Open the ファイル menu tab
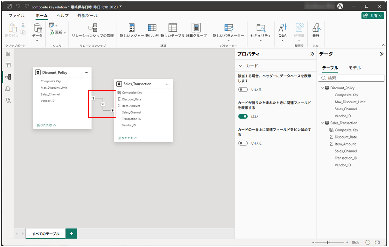 click(x=17, y=16)
